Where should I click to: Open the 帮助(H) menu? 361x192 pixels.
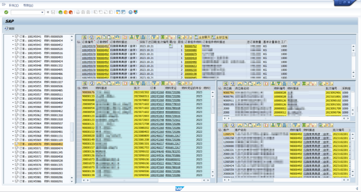click(28, 4)
